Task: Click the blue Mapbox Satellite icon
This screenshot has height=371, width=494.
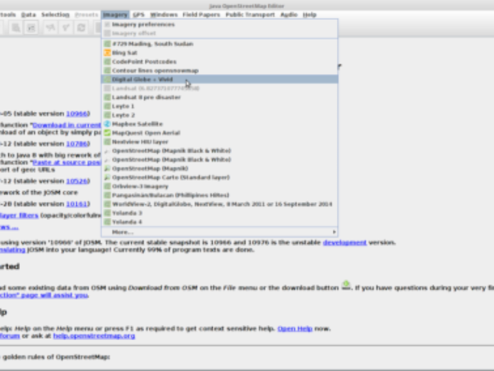Action: 107,124
